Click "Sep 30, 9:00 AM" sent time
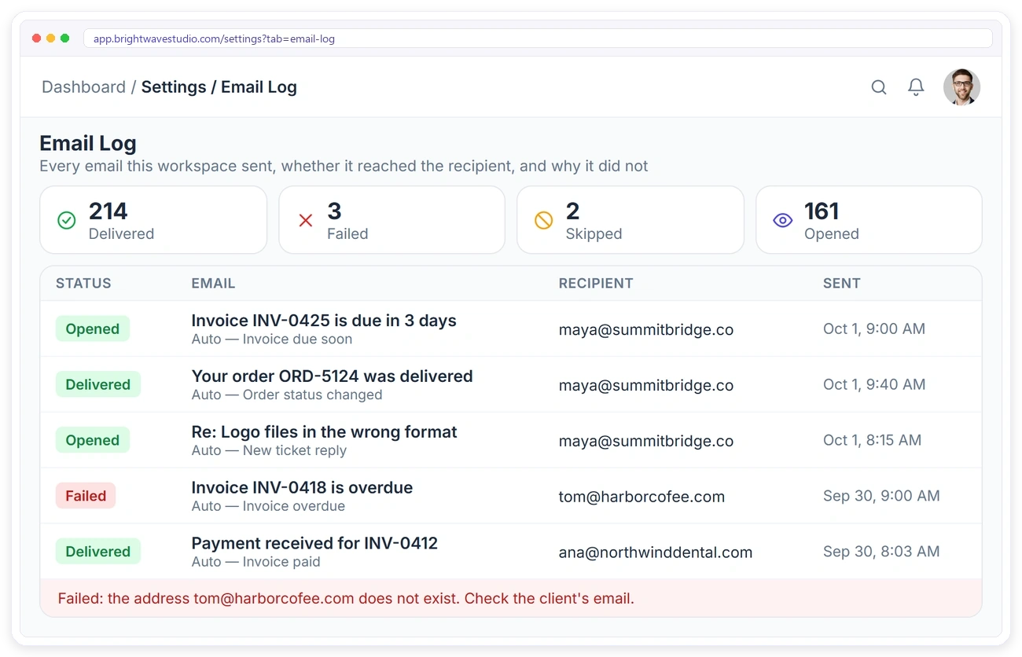1022x657 pixels. point(881,496)
